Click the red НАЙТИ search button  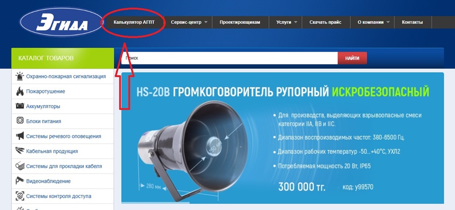click(x=352, y=58)
